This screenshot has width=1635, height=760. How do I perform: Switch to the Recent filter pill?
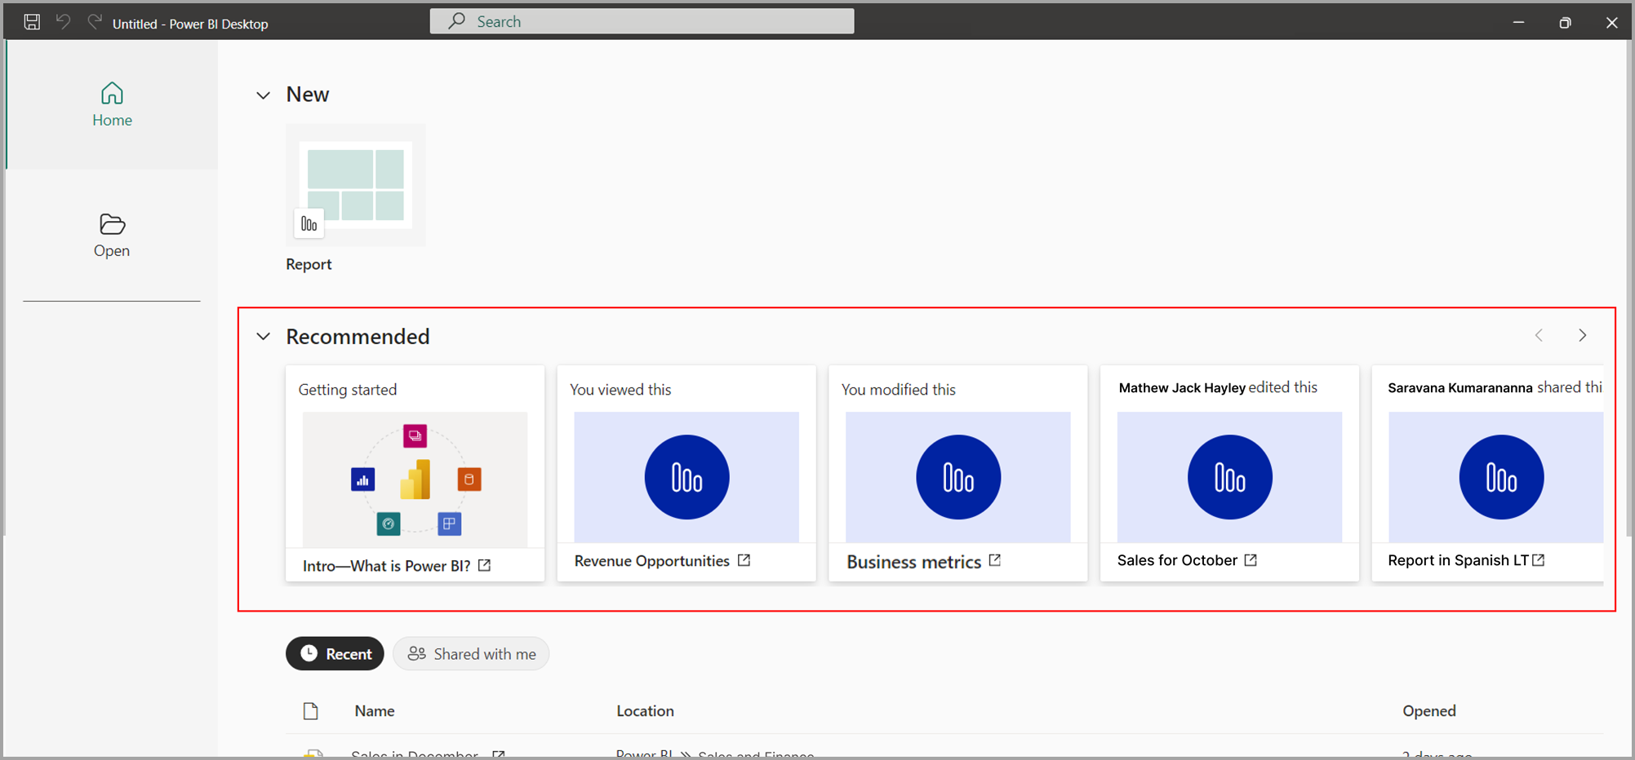click(335, 654)
